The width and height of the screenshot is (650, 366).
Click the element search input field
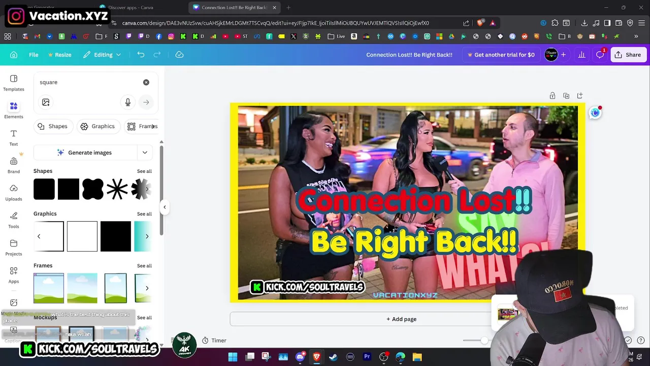(x=89, y=82)
